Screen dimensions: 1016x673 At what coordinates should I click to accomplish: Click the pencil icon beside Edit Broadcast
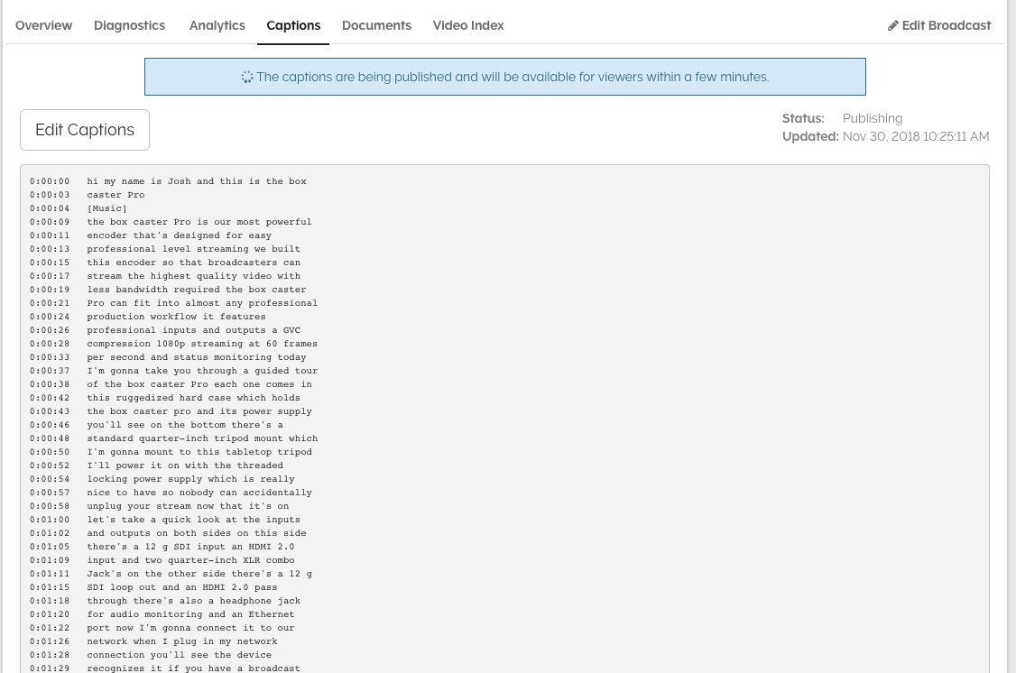tap(893, 26)
